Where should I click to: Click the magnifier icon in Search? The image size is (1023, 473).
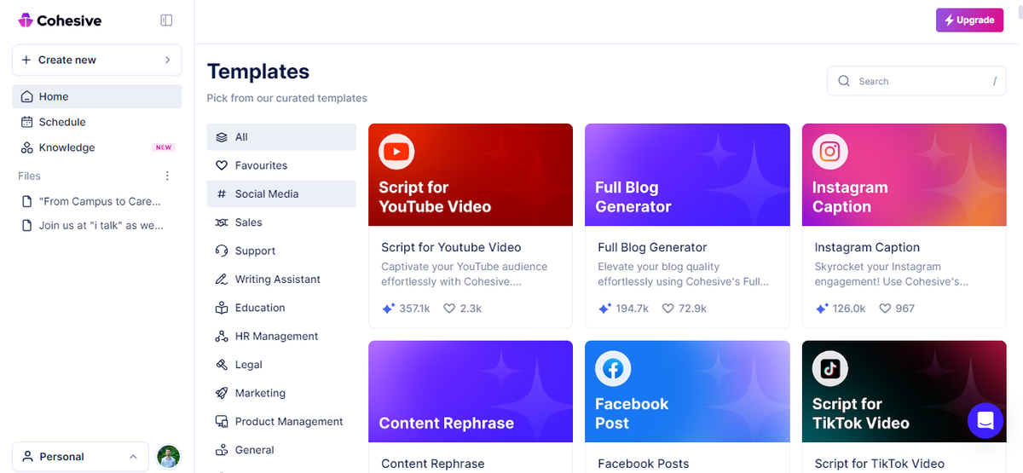844,81
